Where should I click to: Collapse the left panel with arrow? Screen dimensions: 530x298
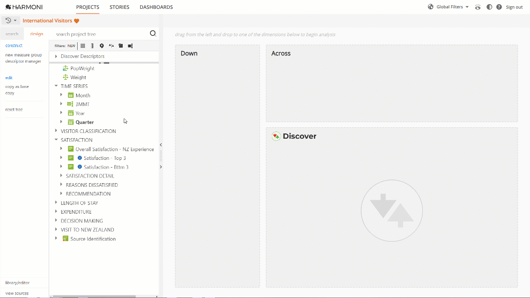(161, 145)
